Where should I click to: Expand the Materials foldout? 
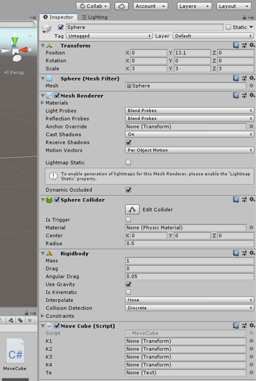[x=43, y=103]
